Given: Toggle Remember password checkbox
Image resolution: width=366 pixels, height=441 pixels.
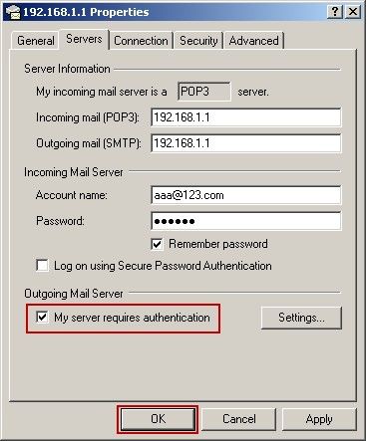Looking at the screenshot, I should (158, 244).
